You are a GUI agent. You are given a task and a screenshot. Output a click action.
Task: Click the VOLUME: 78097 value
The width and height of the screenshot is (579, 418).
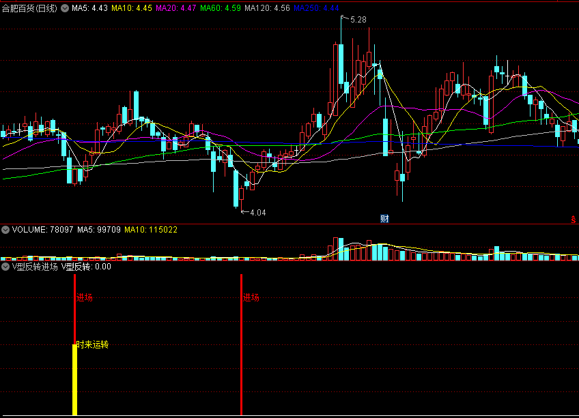42,230
